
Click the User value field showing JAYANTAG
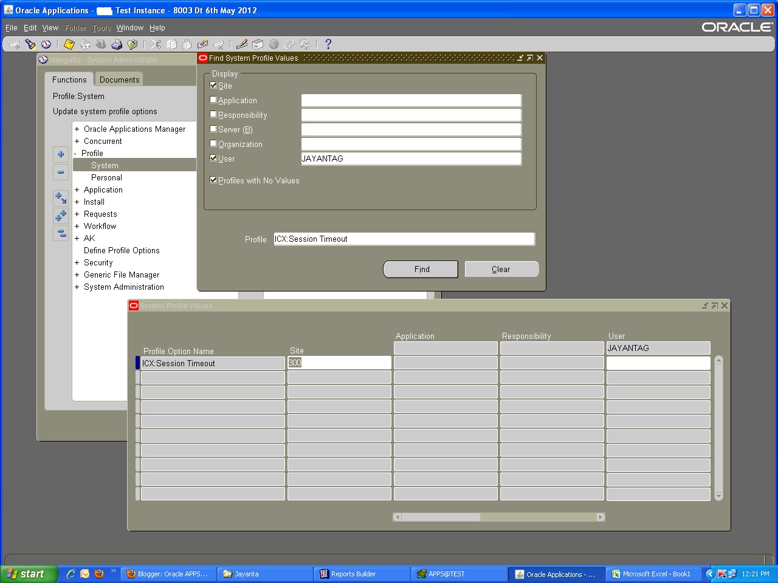tap(411, 159)
